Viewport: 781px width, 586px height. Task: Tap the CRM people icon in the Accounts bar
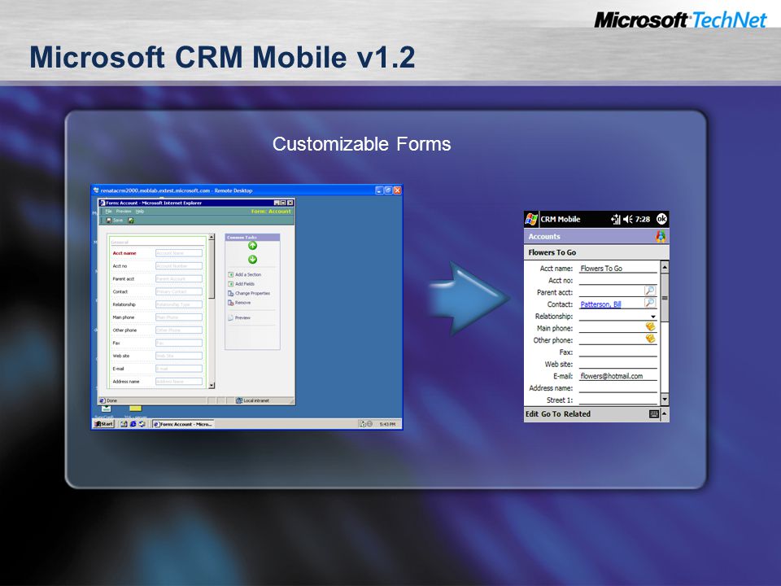(x=661, y=237)
